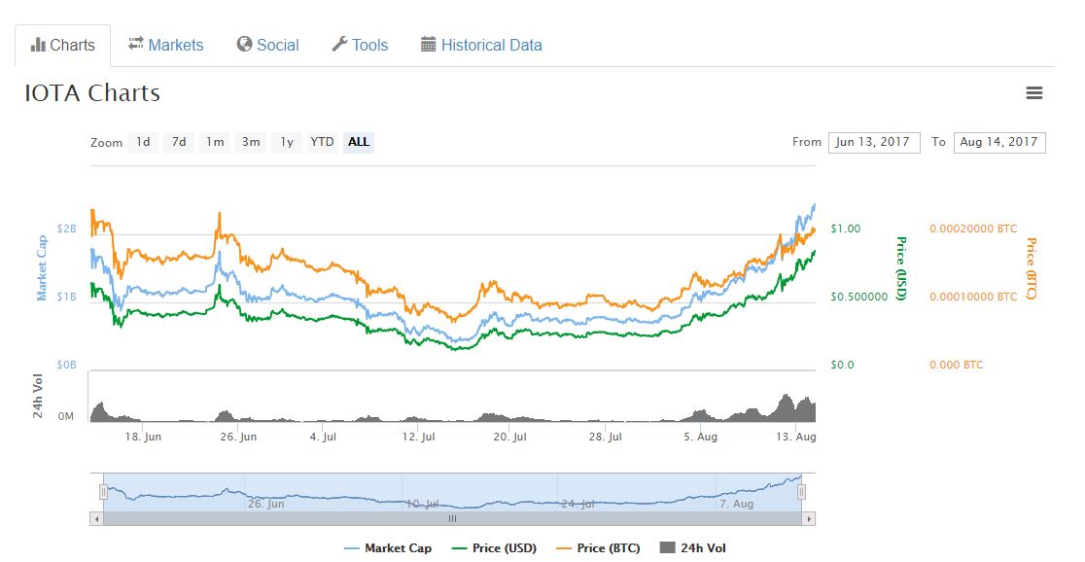Click the $1B market cap axis label
1085x562 pixels.
(66, 297)
